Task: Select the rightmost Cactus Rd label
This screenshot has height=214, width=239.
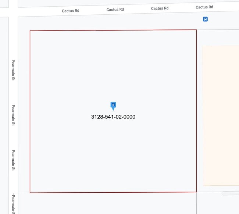Action: (x=204, y=7)
